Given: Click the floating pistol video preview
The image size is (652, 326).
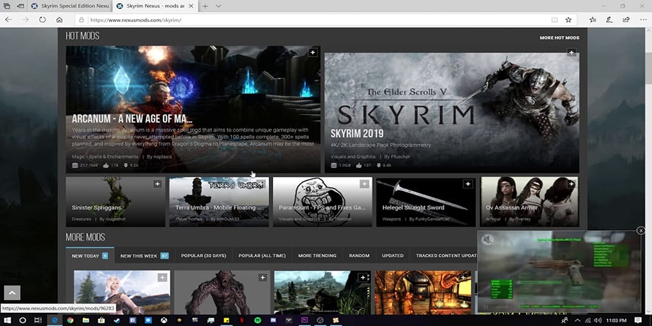Looking at the screenshot, I should pyautogui.click(x=559, y=271).
